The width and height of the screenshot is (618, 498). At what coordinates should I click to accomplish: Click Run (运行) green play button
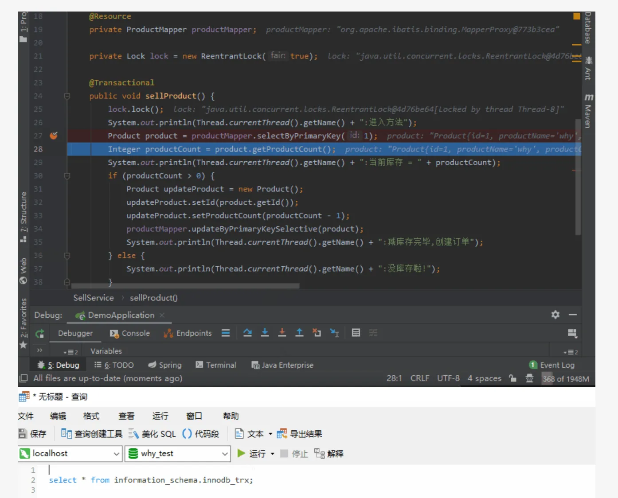pos(251,453)
